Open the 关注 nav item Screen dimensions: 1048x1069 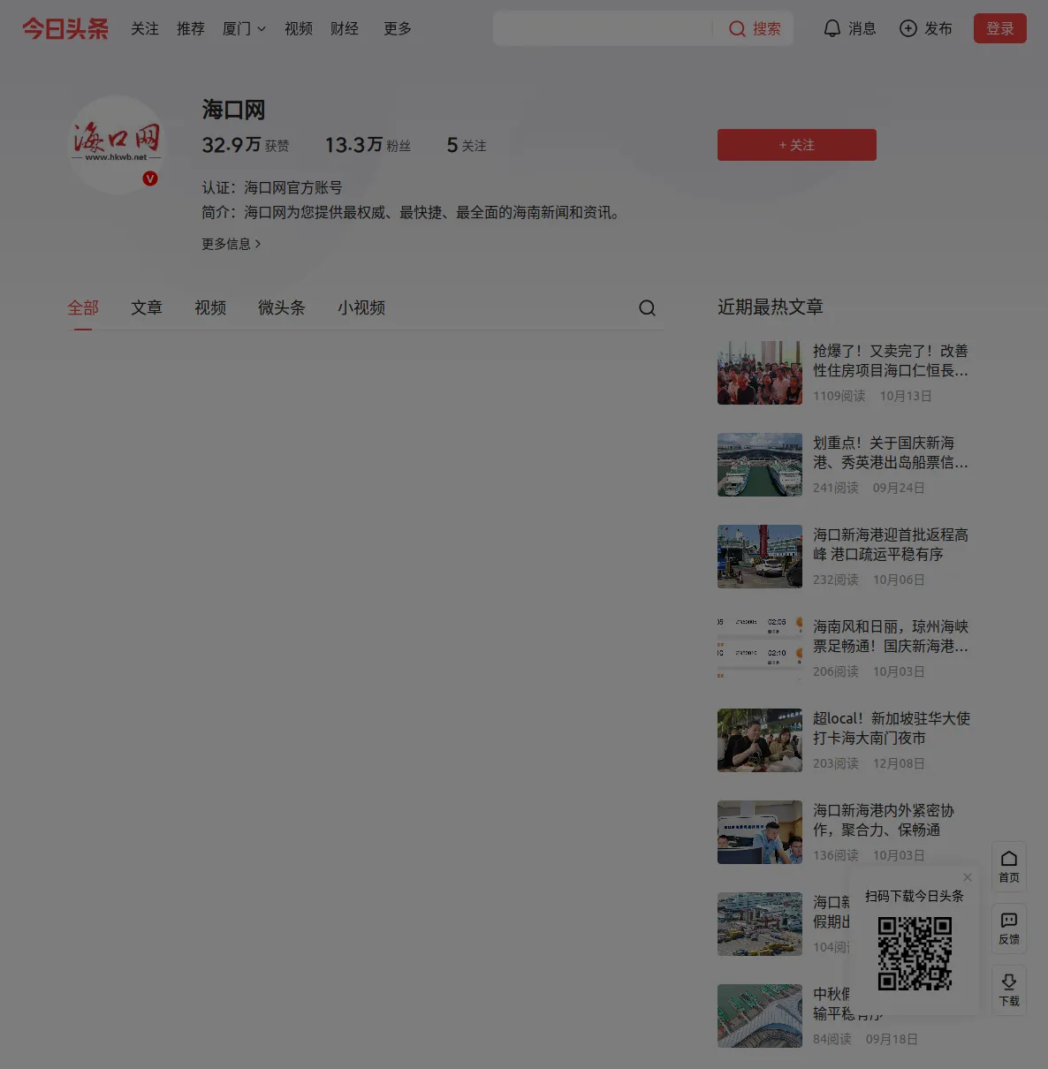click(145, 29)
